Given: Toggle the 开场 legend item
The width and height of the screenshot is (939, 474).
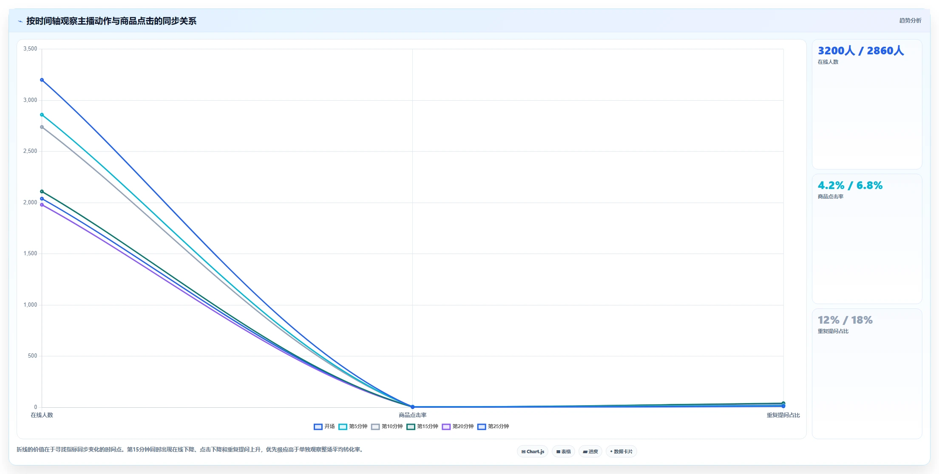Looking at the screenshot, I should pyautogui.click(x=324, y=426).
